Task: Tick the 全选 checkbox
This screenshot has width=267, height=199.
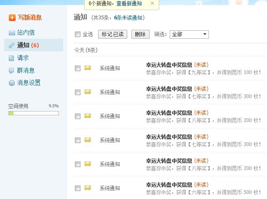Action: tap(77, 34)
